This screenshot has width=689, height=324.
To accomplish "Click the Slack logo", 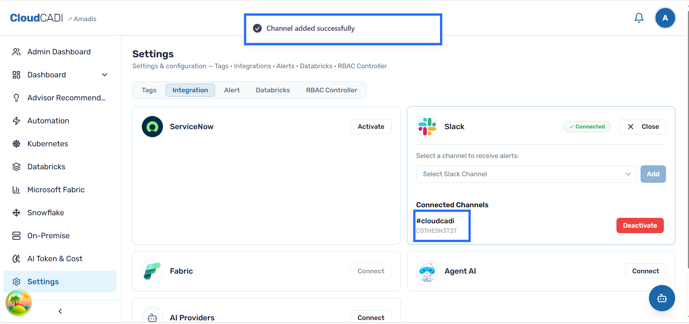I will tap(427, 127).
